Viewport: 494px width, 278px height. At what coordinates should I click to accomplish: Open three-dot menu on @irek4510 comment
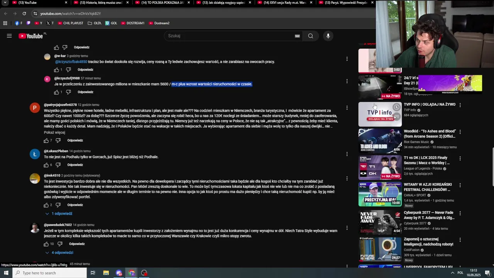(347, 178)
